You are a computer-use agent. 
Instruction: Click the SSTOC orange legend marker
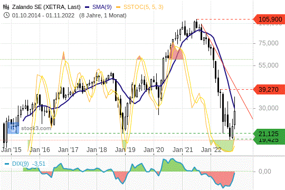(x=118, y=7)
